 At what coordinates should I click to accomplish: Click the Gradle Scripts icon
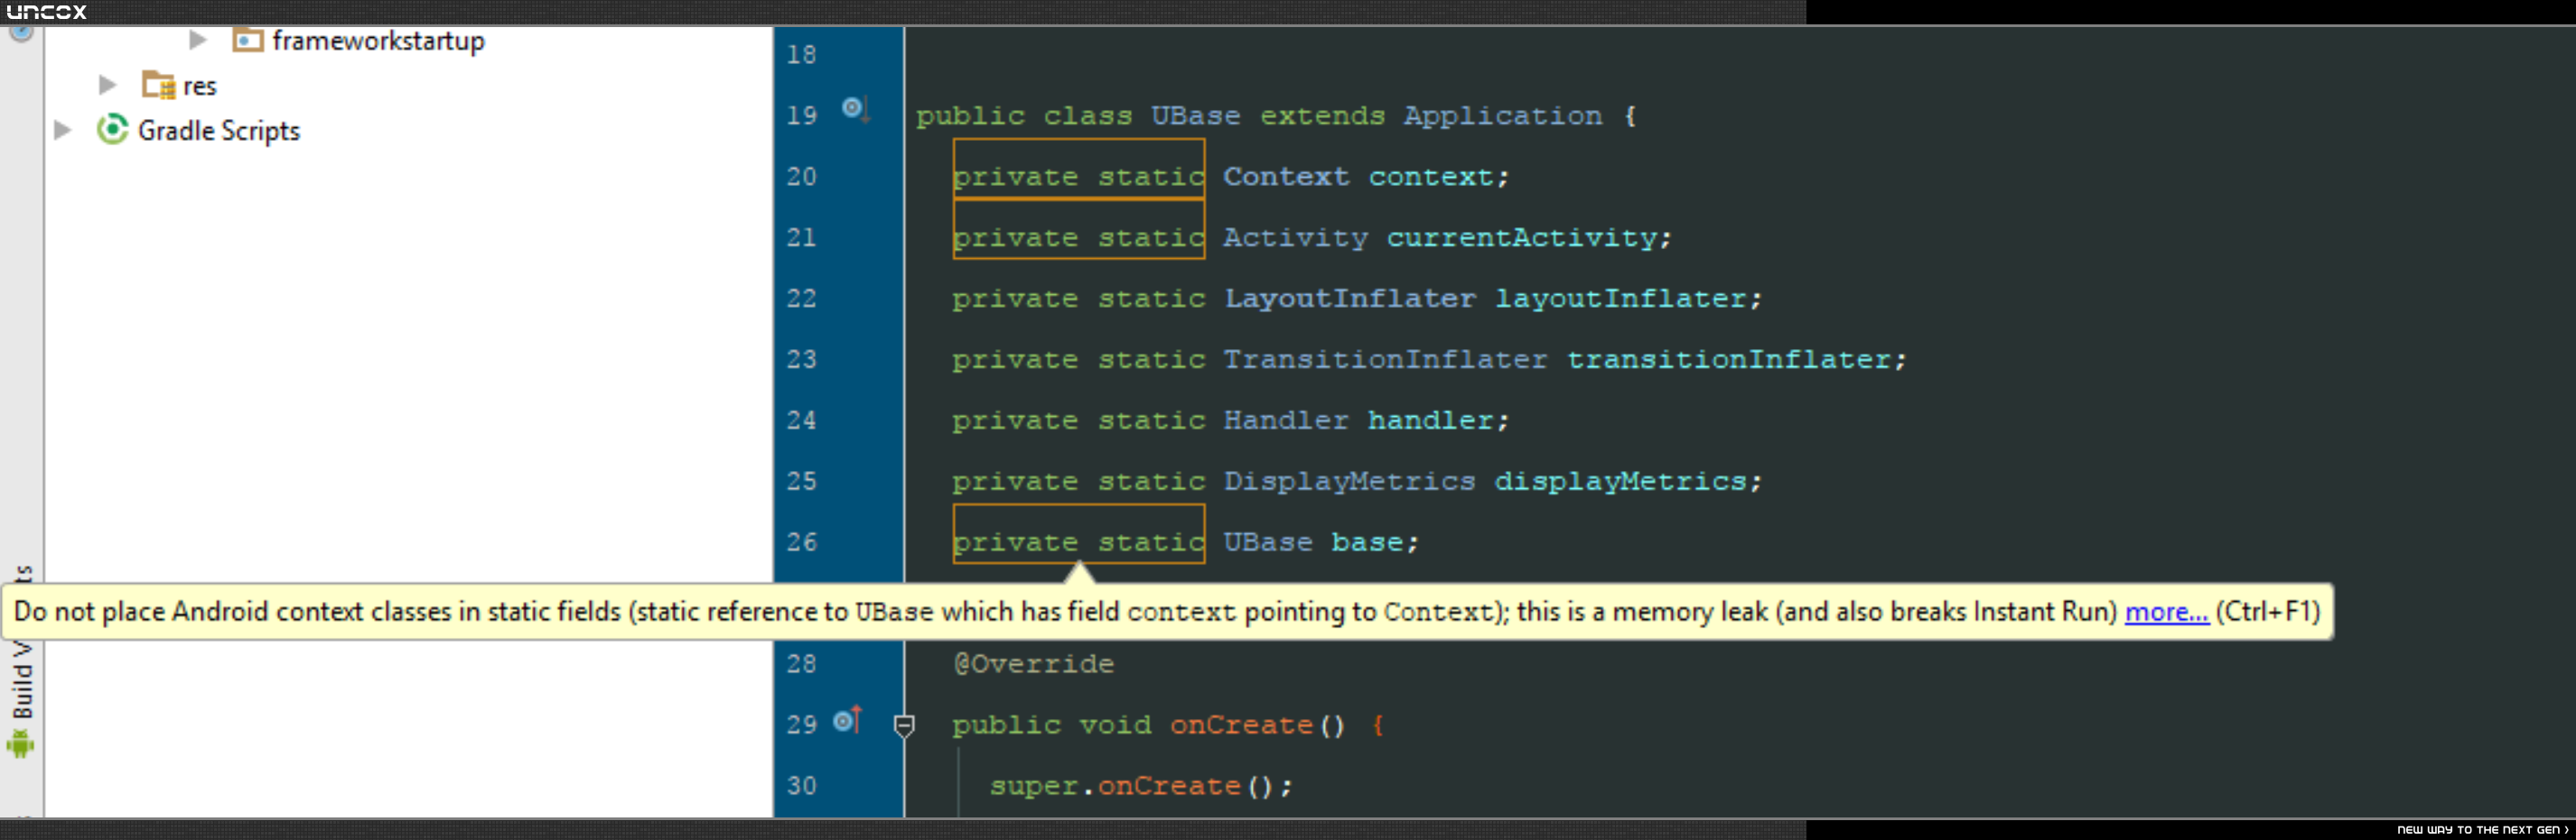point(113,130)
